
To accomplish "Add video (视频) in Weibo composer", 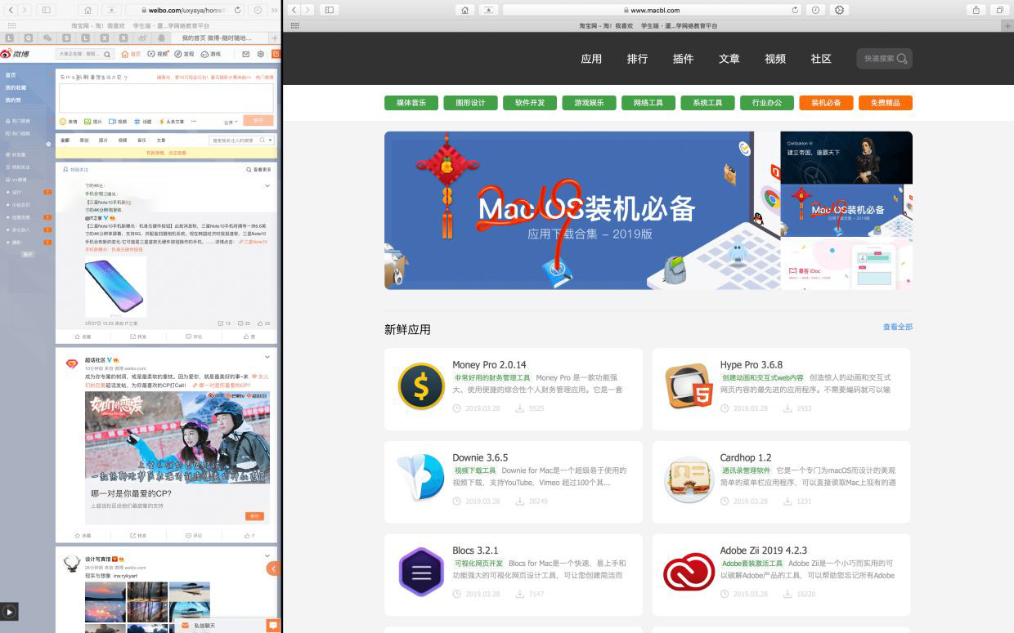I will coord(118,121).
